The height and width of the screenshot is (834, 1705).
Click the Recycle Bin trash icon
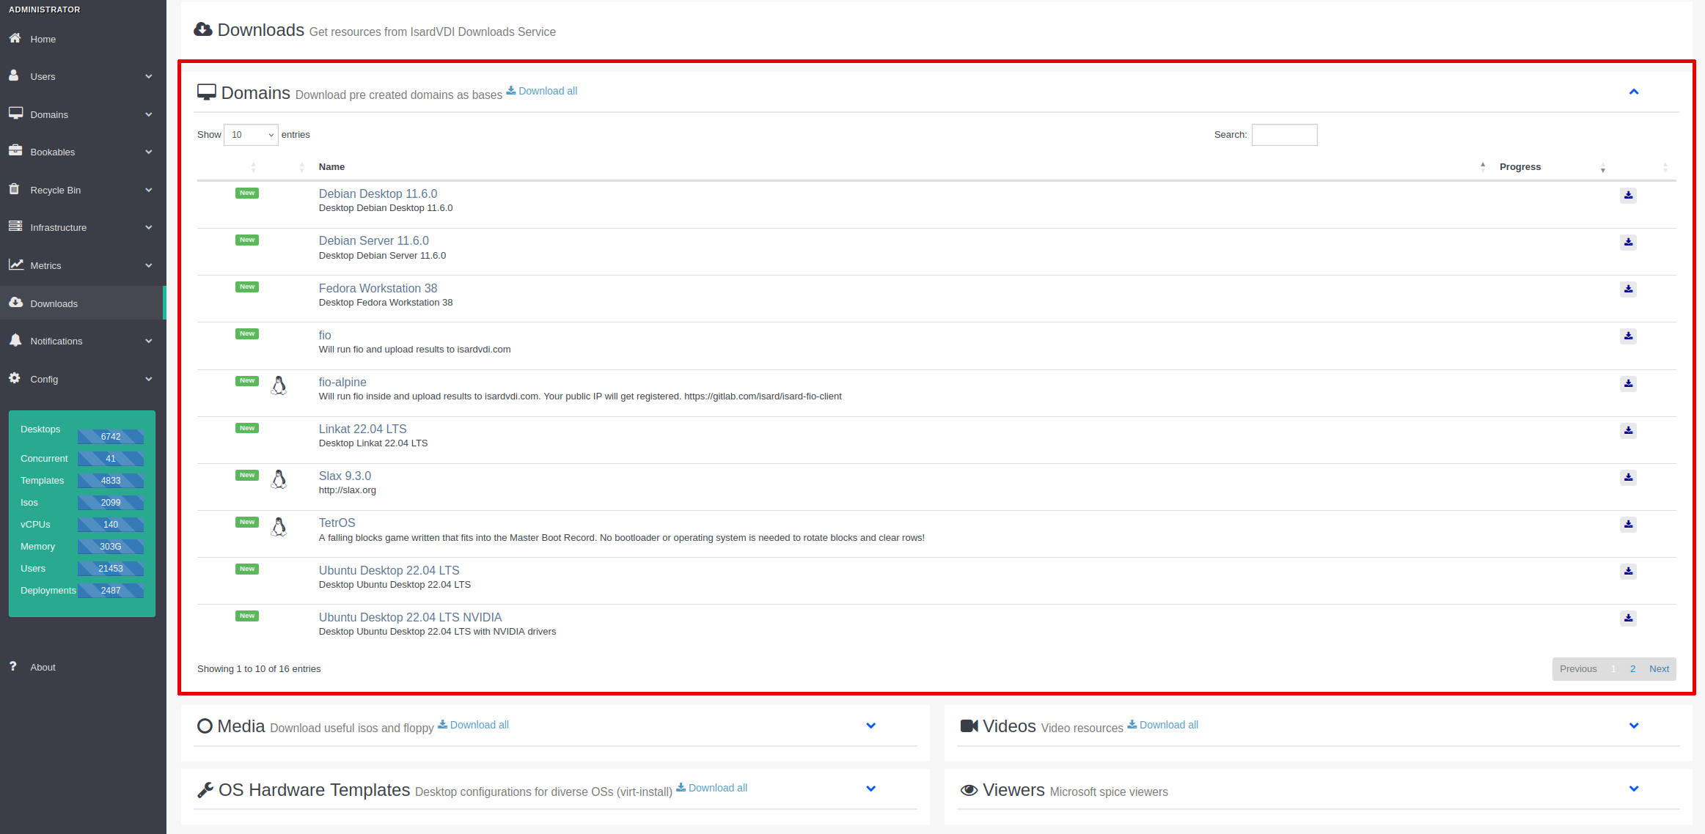coord(14,189)
